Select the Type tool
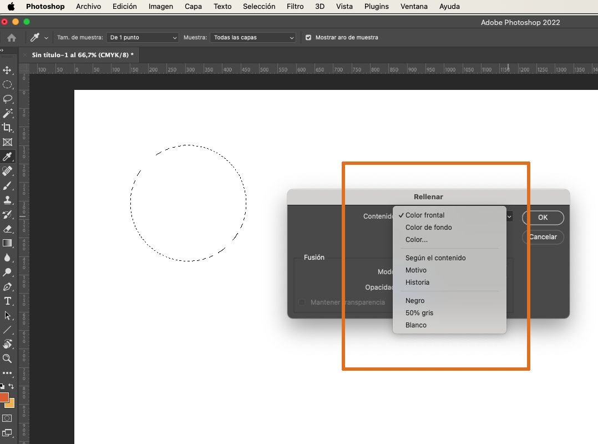 click(x=7, y=301)
